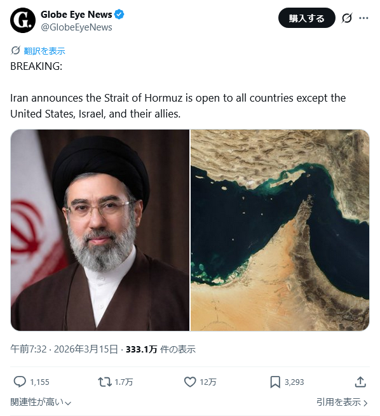The width and height of the screenshot is (380, 416).
Task: Click the blue verified badge
Action: pos(119,15)
